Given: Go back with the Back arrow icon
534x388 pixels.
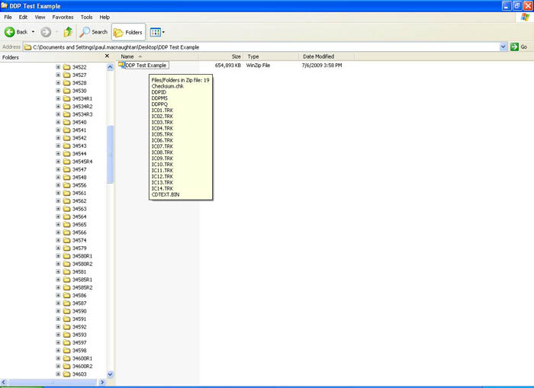Looking at the screenshot, I should (x=9, y=32).
